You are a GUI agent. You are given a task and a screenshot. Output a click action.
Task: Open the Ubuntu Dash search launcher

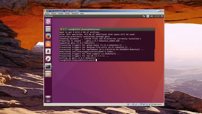coord(48,22)
